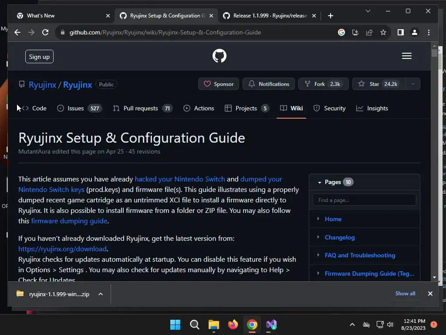
Task: Open the Code tab
Action: (x=34, y=108)
